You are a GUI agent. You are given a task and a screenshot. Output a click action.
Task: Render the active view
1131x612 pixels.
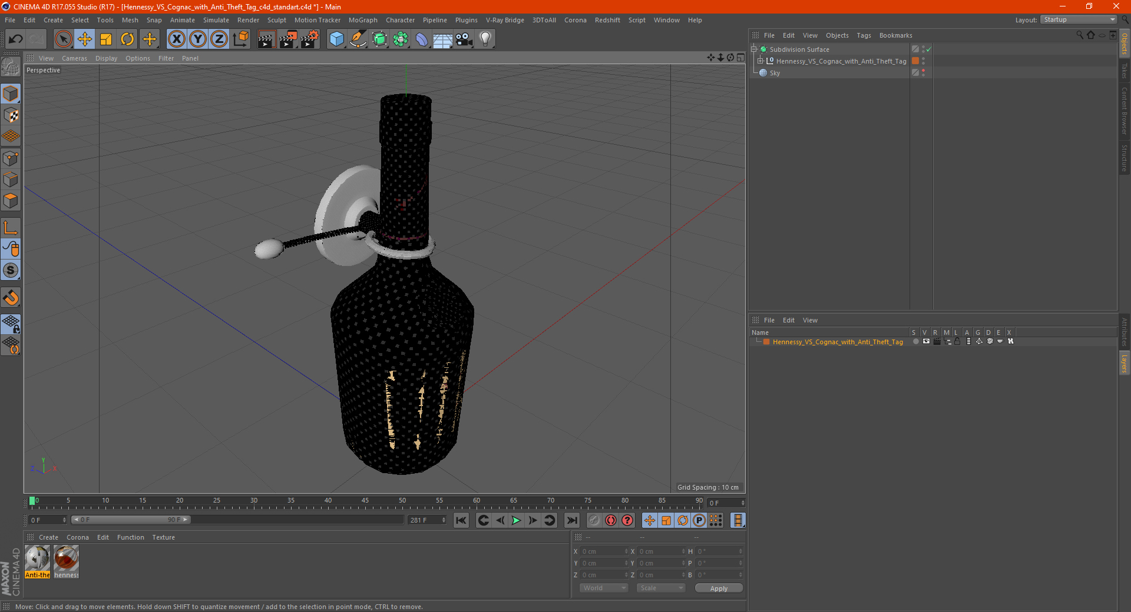click(x=266, y=39)
